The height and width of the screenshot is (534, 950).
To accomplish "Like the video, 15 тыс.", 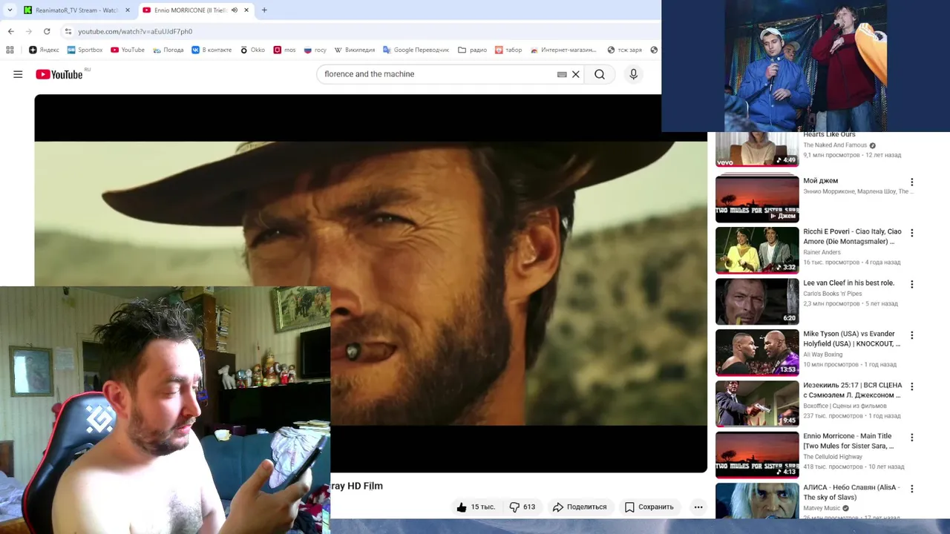I will point(476,507).
